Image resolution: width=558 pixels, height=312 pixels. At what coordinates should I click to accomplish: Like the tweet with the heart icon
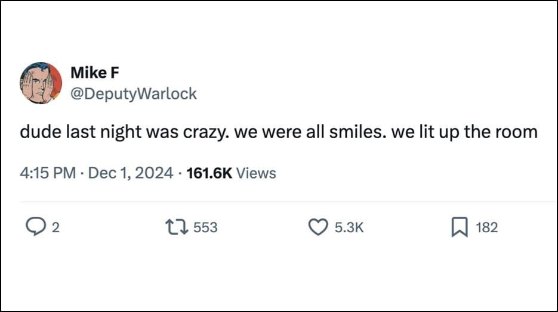317,227
